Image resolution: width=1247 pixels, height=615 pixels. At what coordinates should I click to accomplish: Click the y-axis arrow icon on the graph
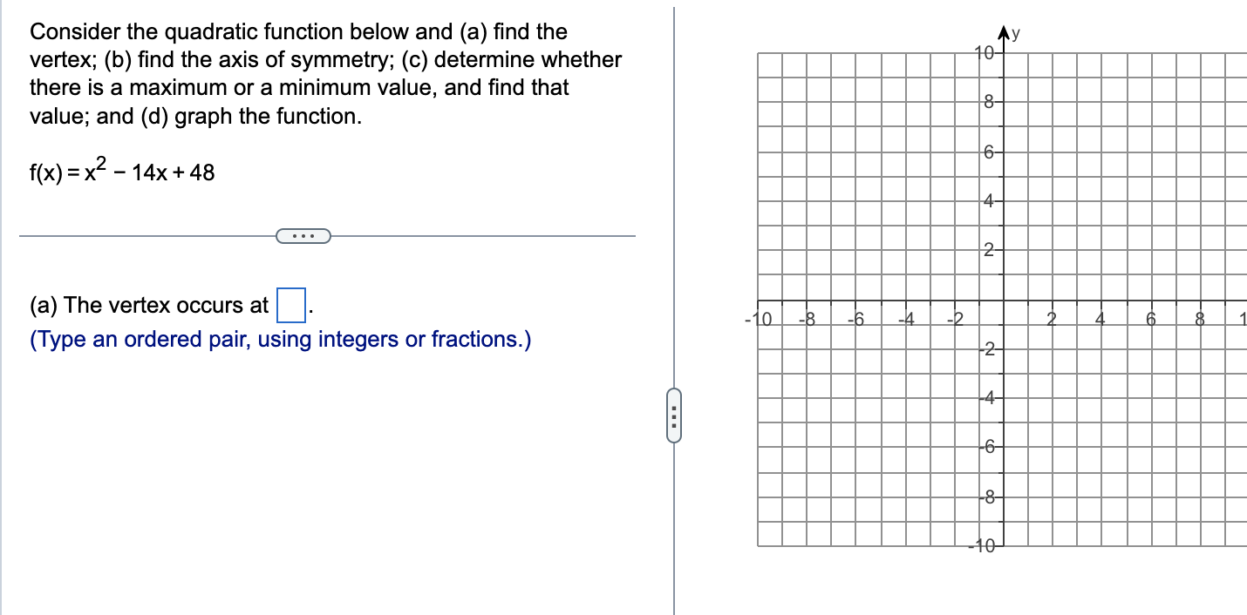[1005, 31]
